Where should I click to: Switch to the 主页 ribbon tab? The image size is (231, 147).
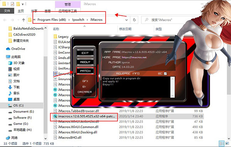[x=21, y=11]
